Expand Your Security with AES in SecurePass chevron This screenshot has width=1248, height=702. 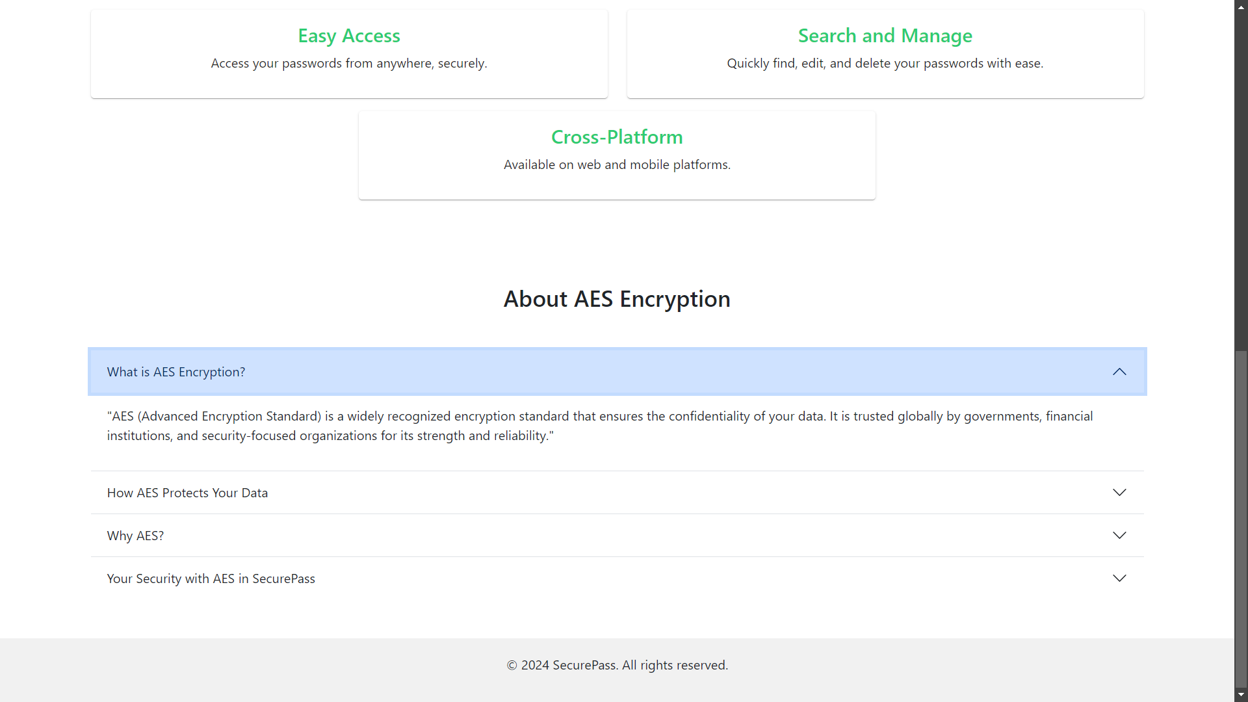point(1119,578)
